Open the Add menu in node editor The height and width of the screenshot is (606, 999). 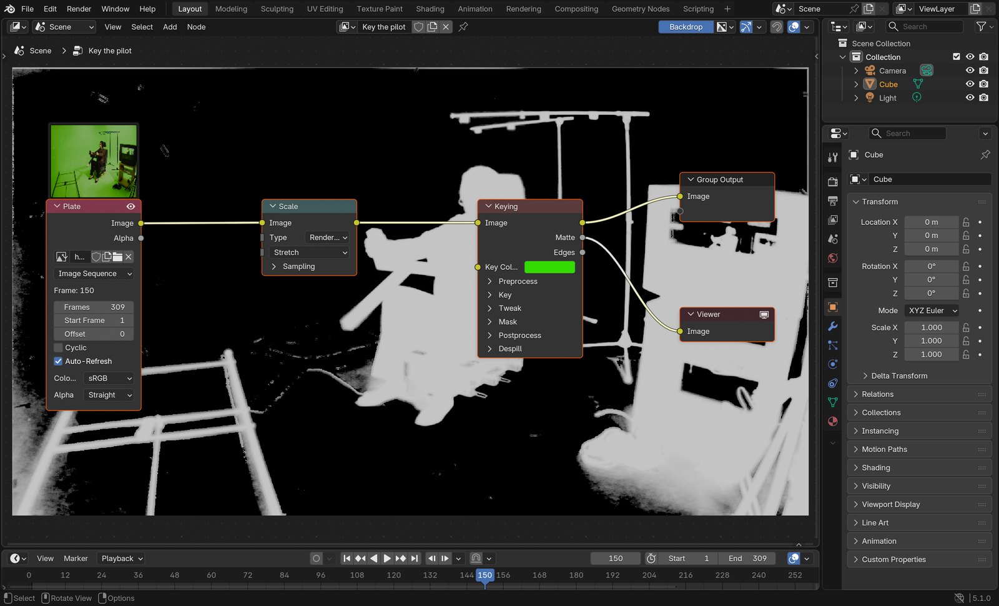tap(170, 27)
